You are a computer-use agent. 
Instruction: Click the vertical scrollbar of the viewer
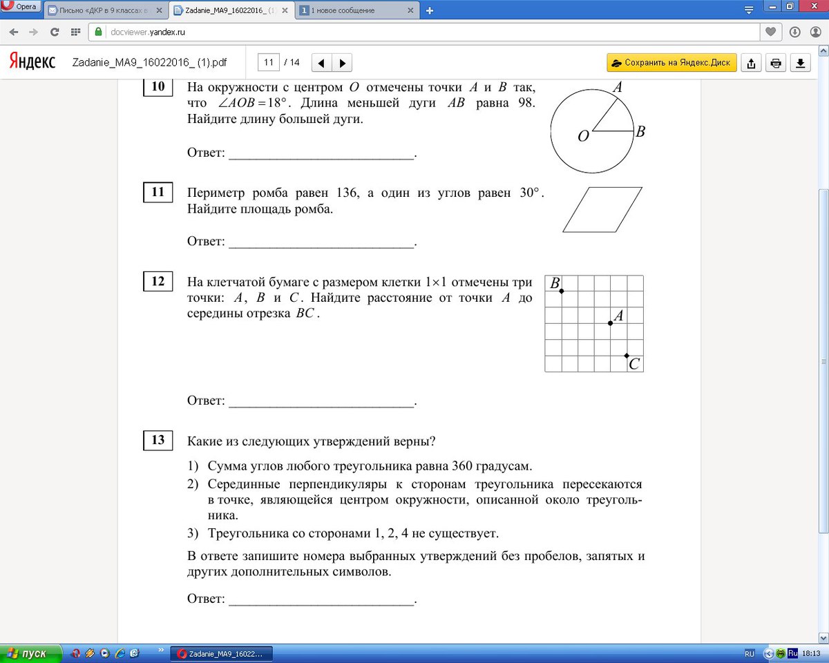(x=823, y=361)
